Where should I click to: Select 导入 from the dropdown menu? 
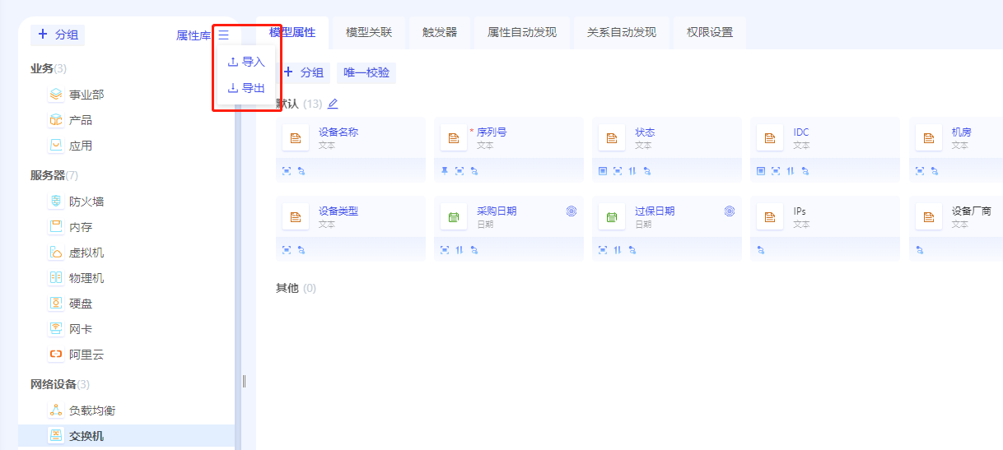[245, 62]
